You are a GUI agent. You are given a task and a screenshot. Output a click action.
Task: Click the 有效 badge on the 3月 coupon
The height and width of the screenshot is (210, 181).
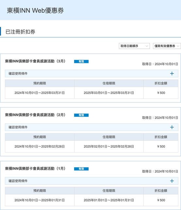[81, 61]
